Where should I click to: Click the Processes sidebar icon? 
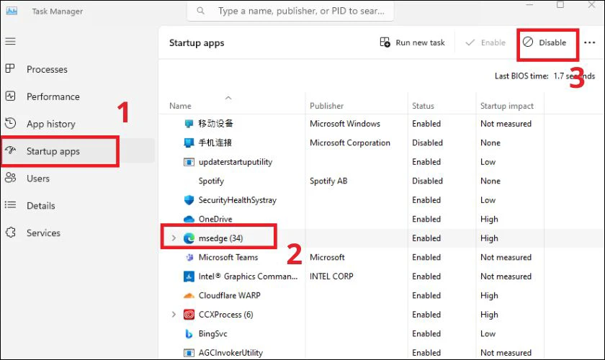(10, 68)
